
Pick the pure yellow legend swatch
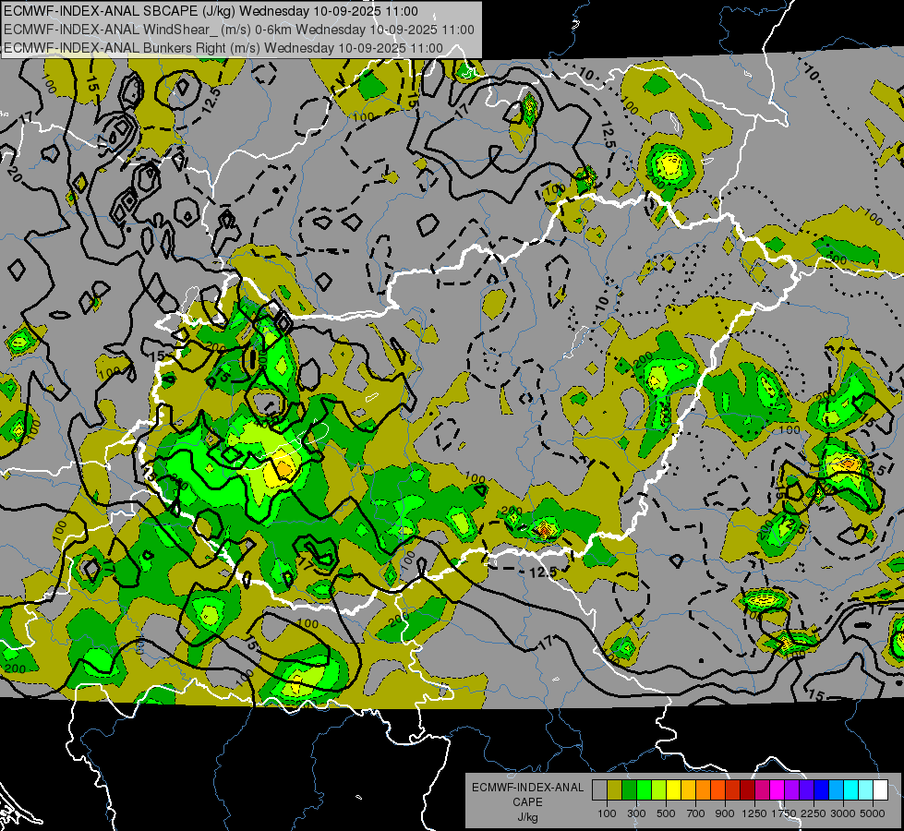(673, 790)
